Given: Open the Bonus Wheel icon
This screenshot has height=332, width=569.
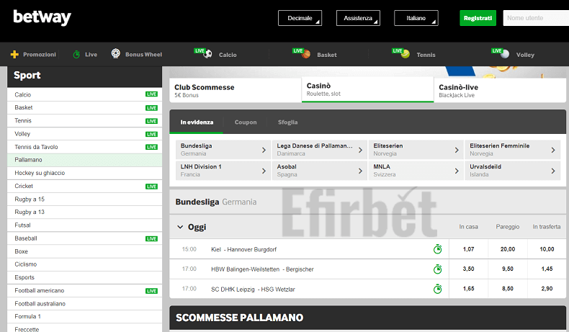Looking at the screenshot, I should coord(115,54).
